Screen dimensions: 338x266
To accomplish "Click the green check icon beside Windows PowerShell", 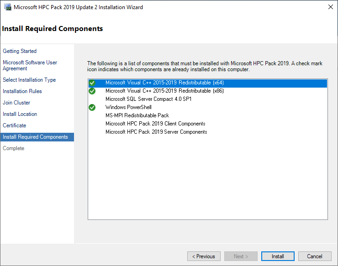I will click(x=92, y=107).
